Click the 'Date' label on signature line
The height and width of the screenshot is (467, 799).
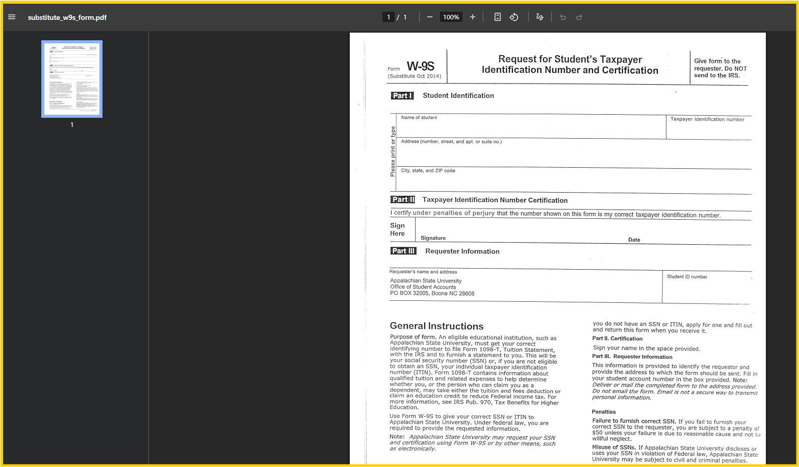(634, 240)
